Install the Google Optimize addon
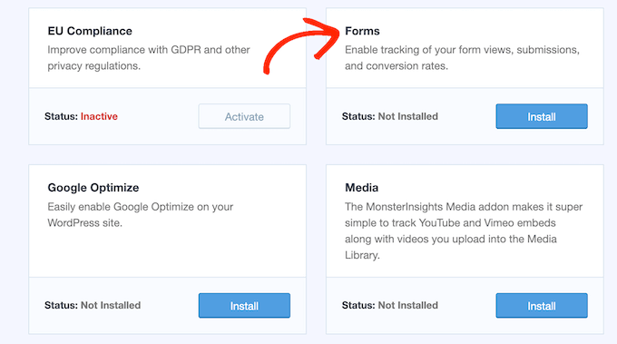This screenshot has height=344, width=617. click(244, 306)
